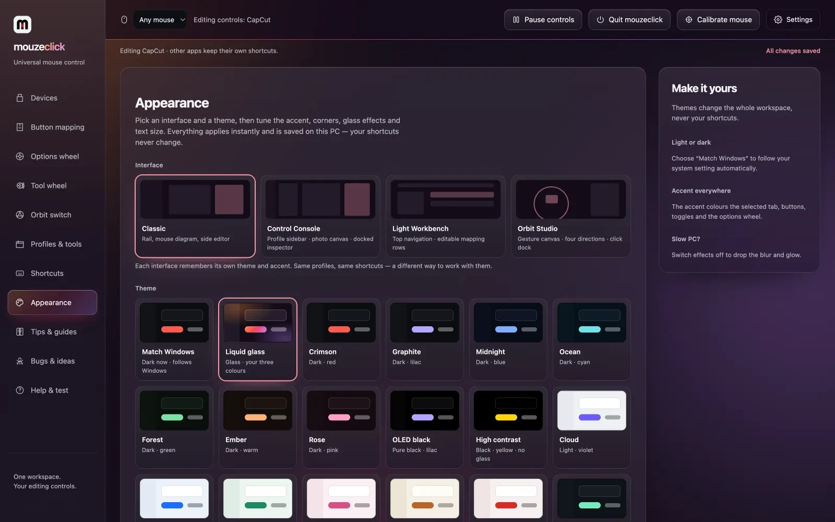
Task: Open the Settings button
Action: click(793, 20)
